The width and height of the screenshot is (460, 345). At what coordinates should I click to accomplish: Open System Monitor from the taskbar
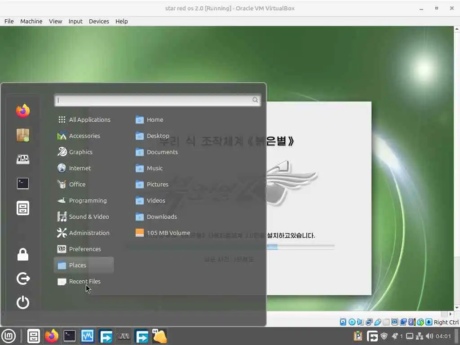click(88, 336)
